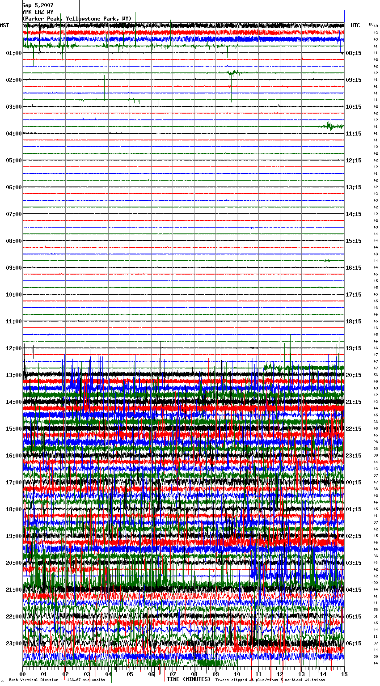Click the "15:00" MST time label

click(14, 429)
